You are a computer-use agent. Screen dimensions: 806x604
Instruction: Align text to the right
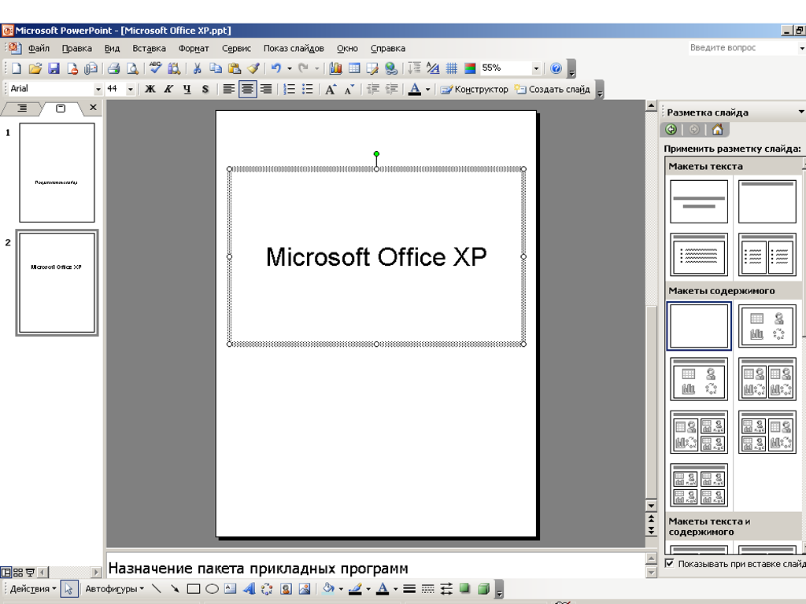click(x=266, y=90)
